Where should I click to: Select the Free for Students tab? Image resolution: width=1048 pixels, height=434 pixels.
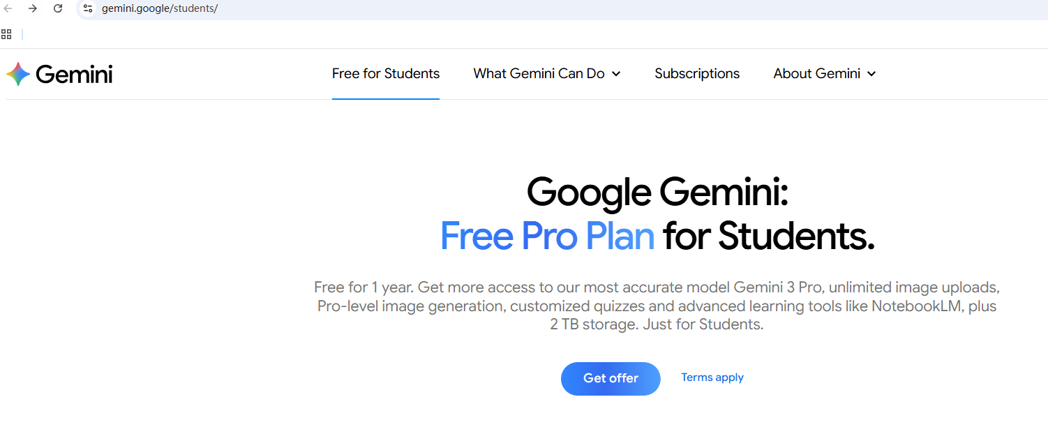point(386,74)
